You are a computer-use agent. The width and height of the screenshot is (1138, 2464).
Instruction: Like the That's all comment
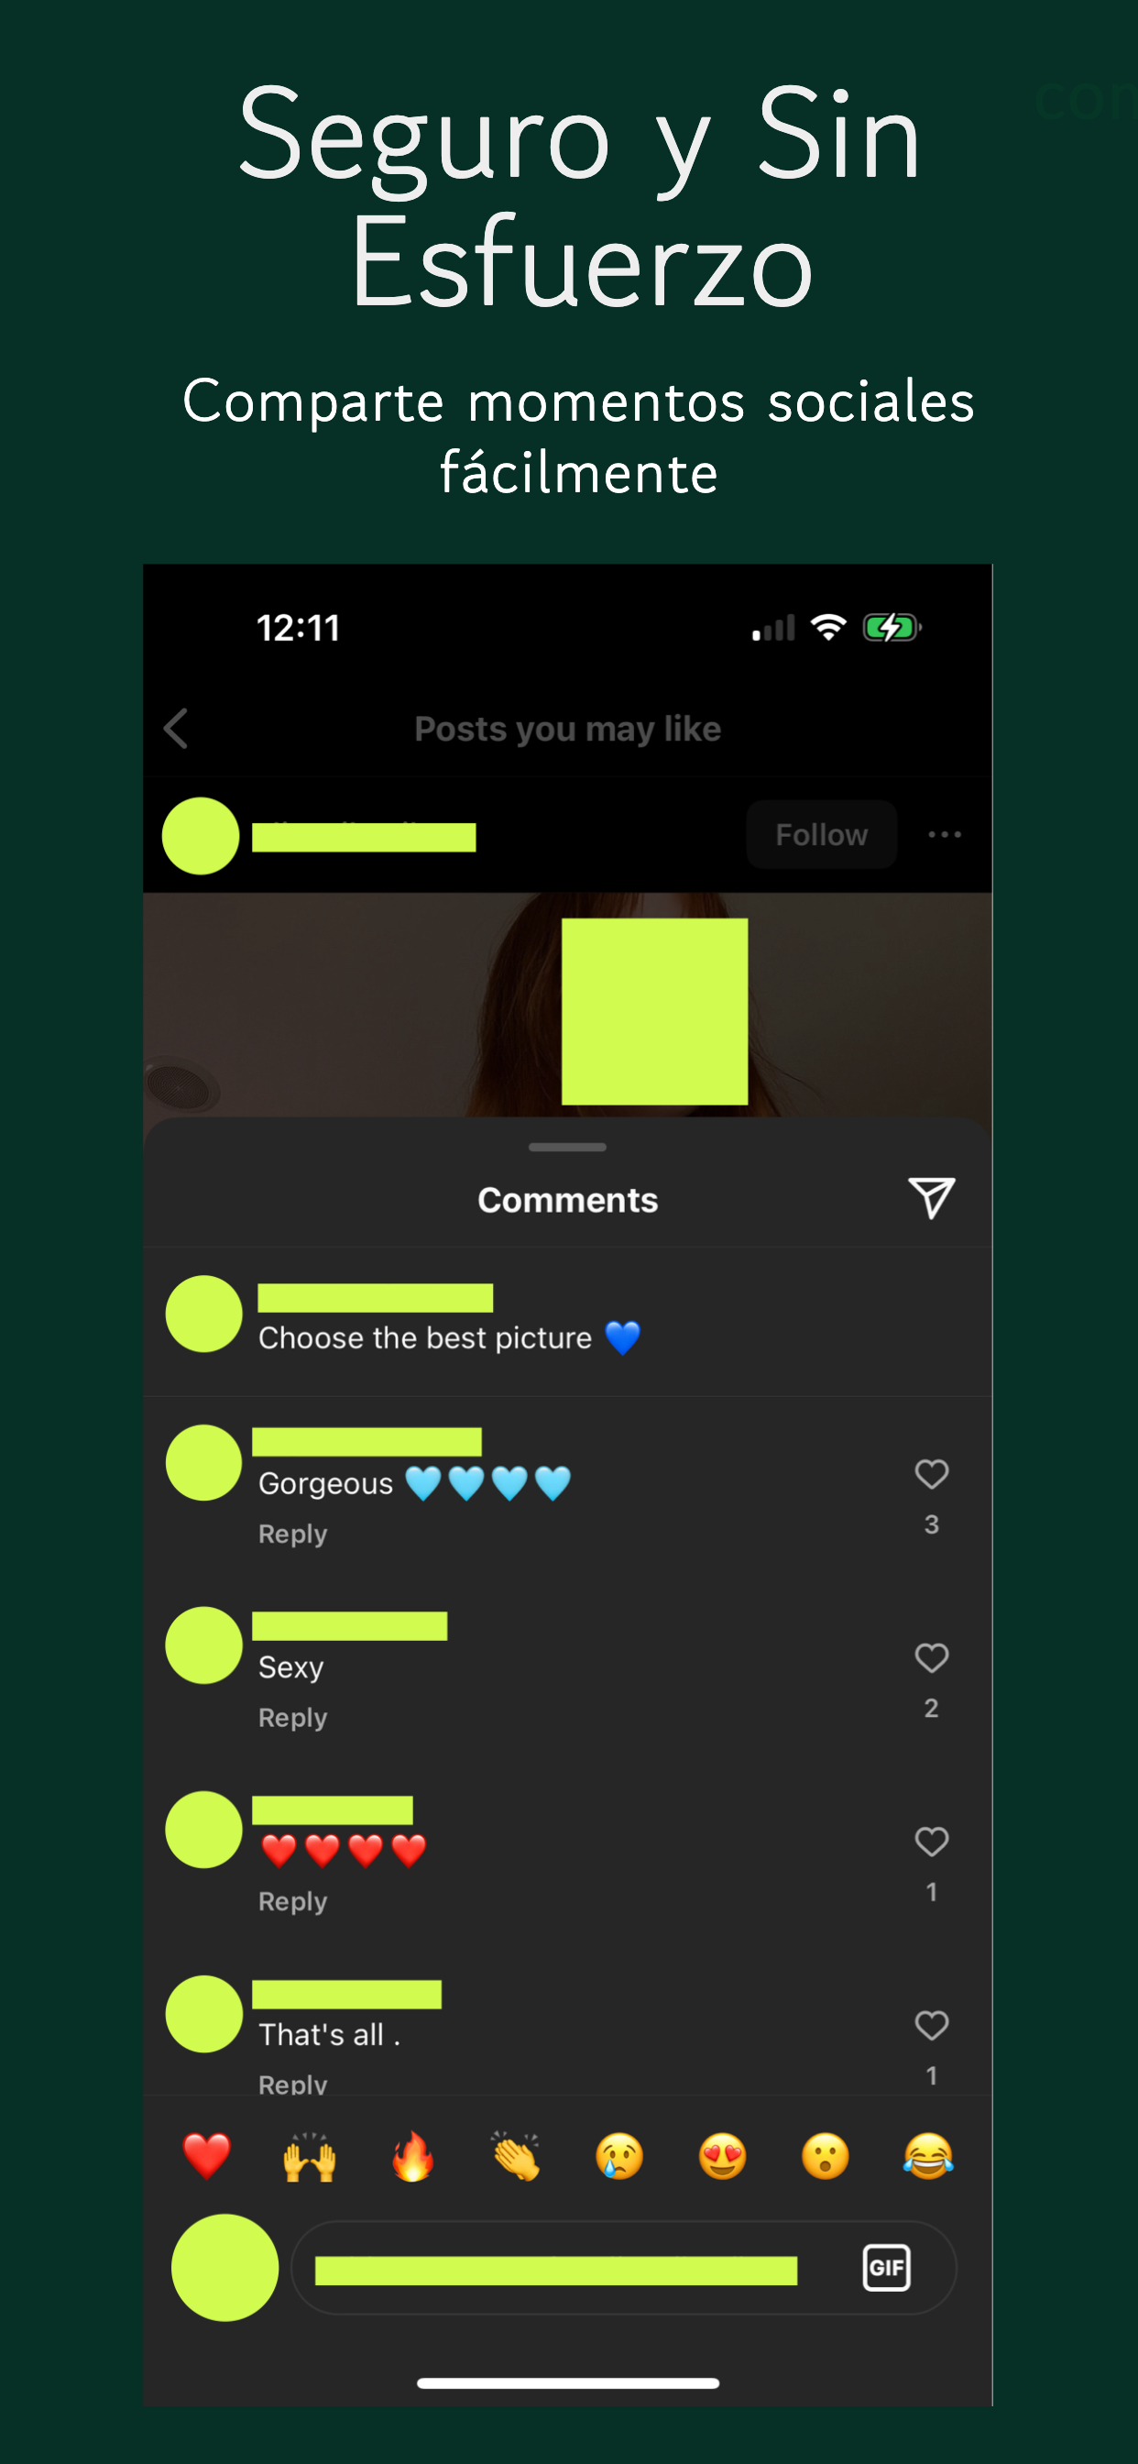pyautogui.click(x=932, y=2025)
